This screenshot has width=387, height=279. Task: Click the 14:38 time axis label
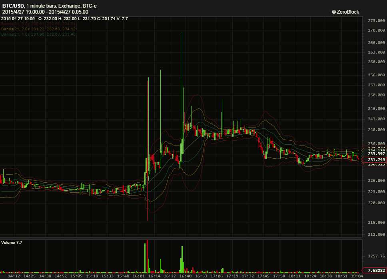(45, 276)
